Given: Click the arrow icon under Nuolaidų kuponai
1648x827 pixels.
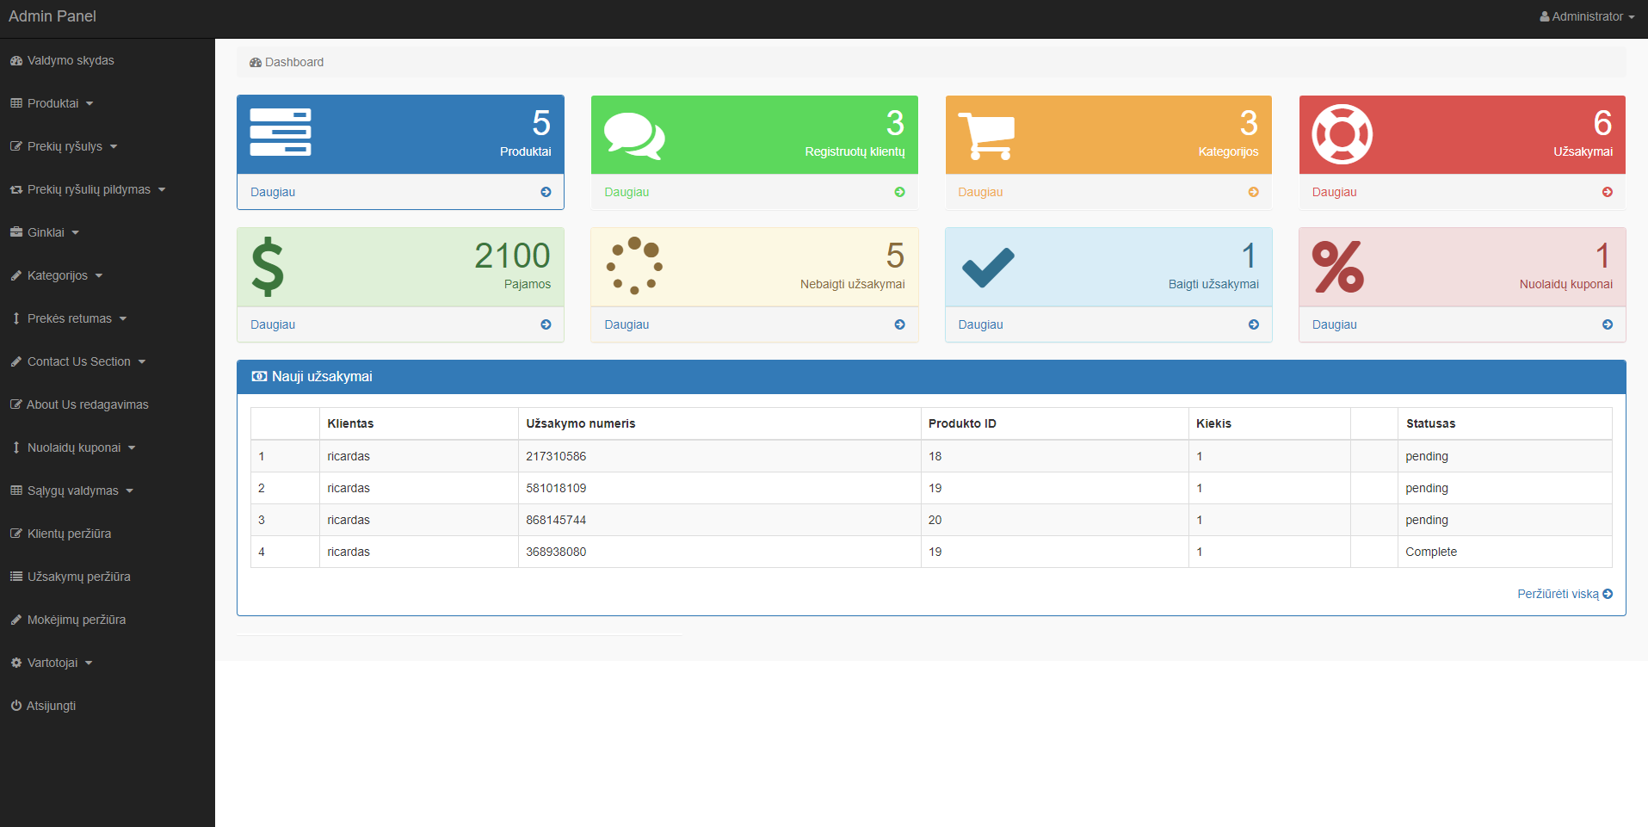Looking at the screenshot, I should coord(1608,324).
